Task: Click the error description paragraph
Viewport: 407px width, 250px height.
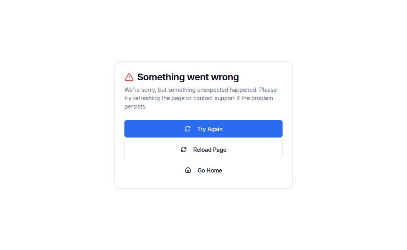Action: [201, 98]
